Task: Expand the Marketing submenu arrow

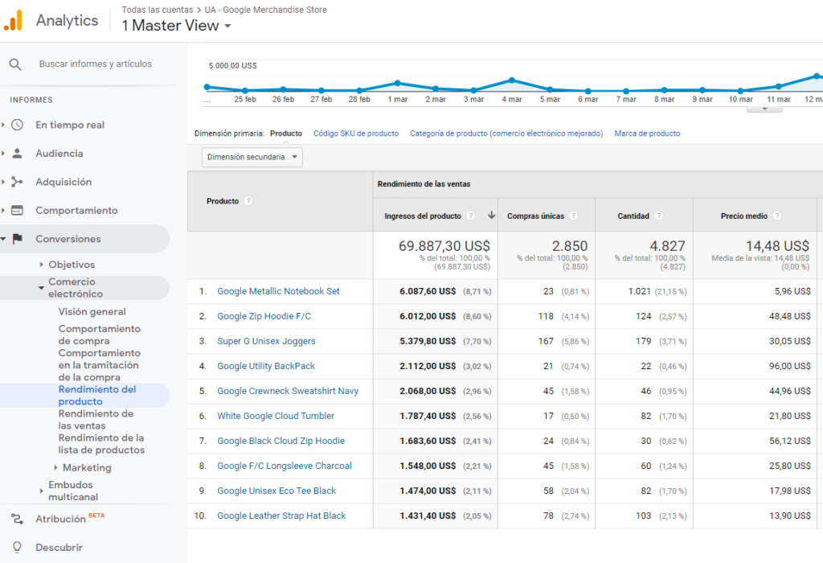Action: click(55, 467)
